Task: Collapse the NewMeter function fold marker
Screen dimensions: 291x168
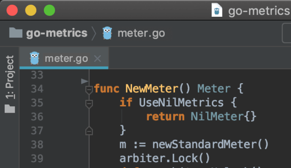Action: pos(89,90)
